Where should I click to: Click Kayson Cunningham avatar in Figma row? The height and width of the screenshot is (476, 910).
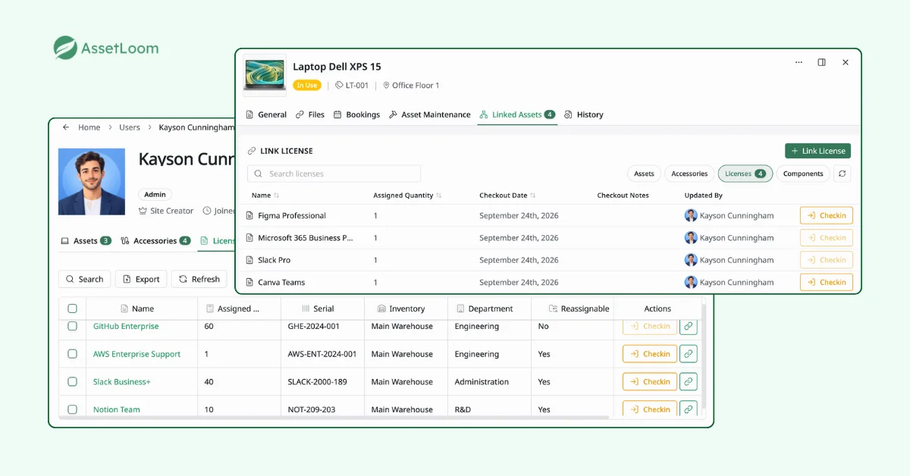691,215
